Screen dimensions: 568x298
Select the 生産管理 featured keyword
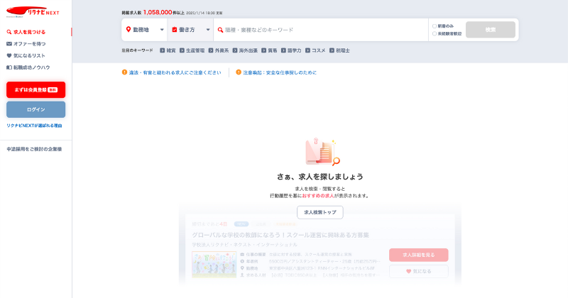pos(192,50)
